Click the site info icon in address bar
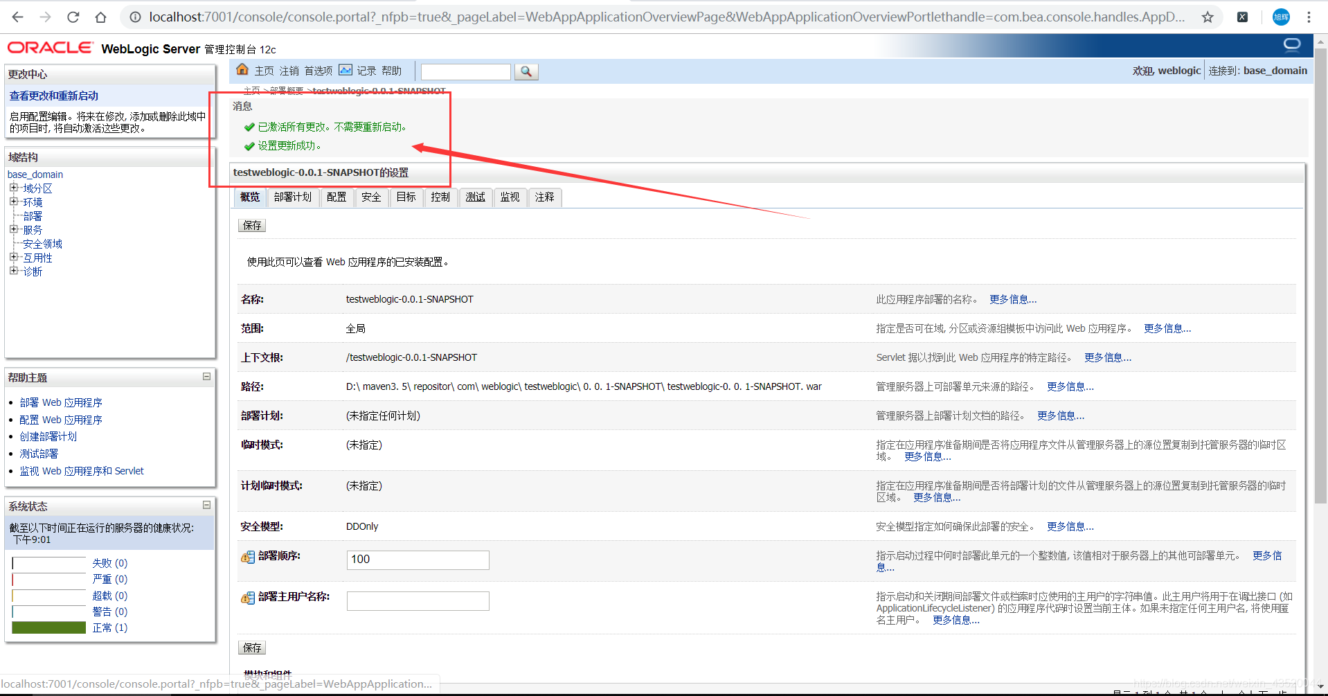Image resolution: width=1328 pixels, height=696 pixels. (136, 17)
